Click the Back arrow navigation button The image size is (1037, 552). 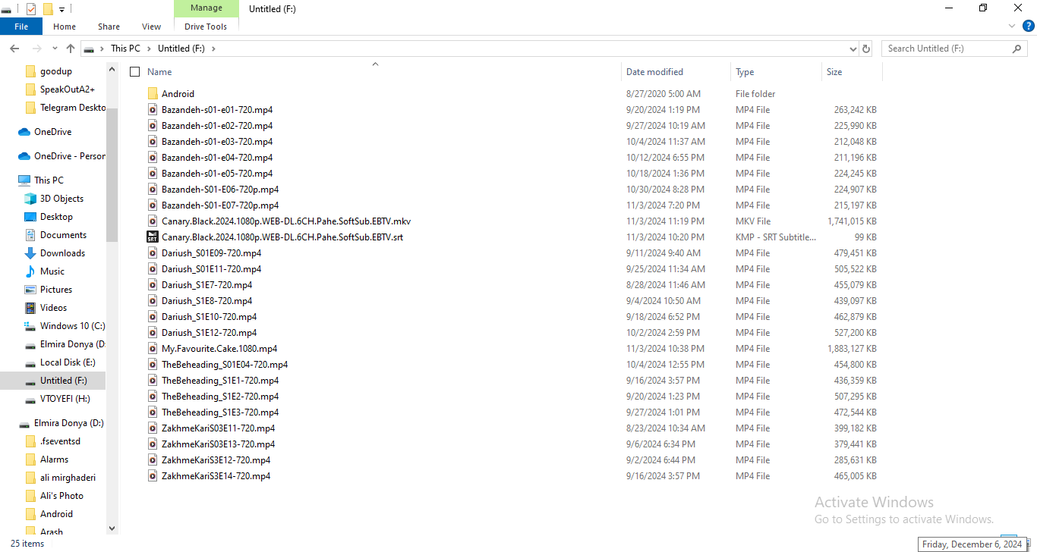(x=14, y=49)
